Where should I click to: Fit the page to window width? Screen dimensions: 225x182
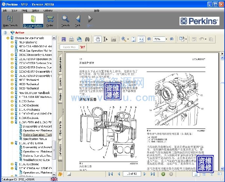coord(141,39)
